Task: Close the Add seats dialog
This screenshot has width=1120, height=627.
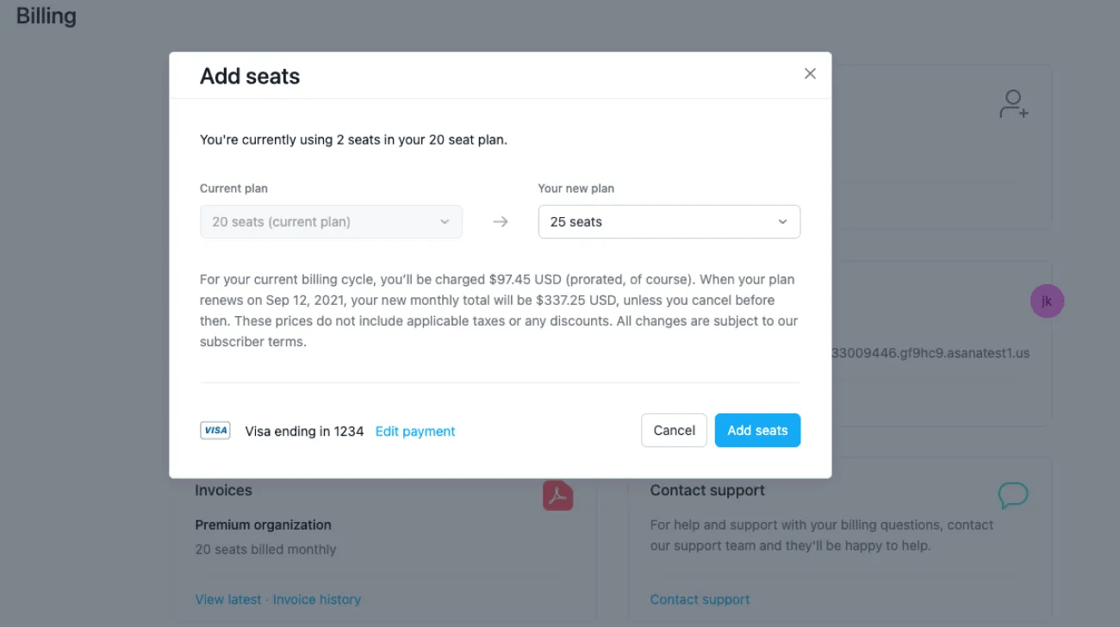Action: point(810,74)
